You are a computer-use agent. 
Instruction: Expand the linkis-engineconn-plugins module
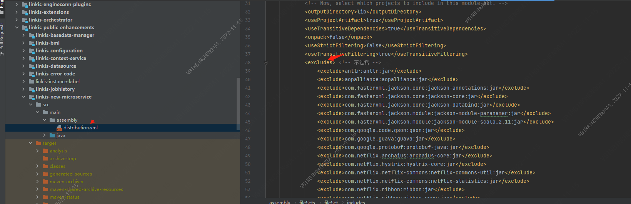pyautogui.click(x=17, y=5)
